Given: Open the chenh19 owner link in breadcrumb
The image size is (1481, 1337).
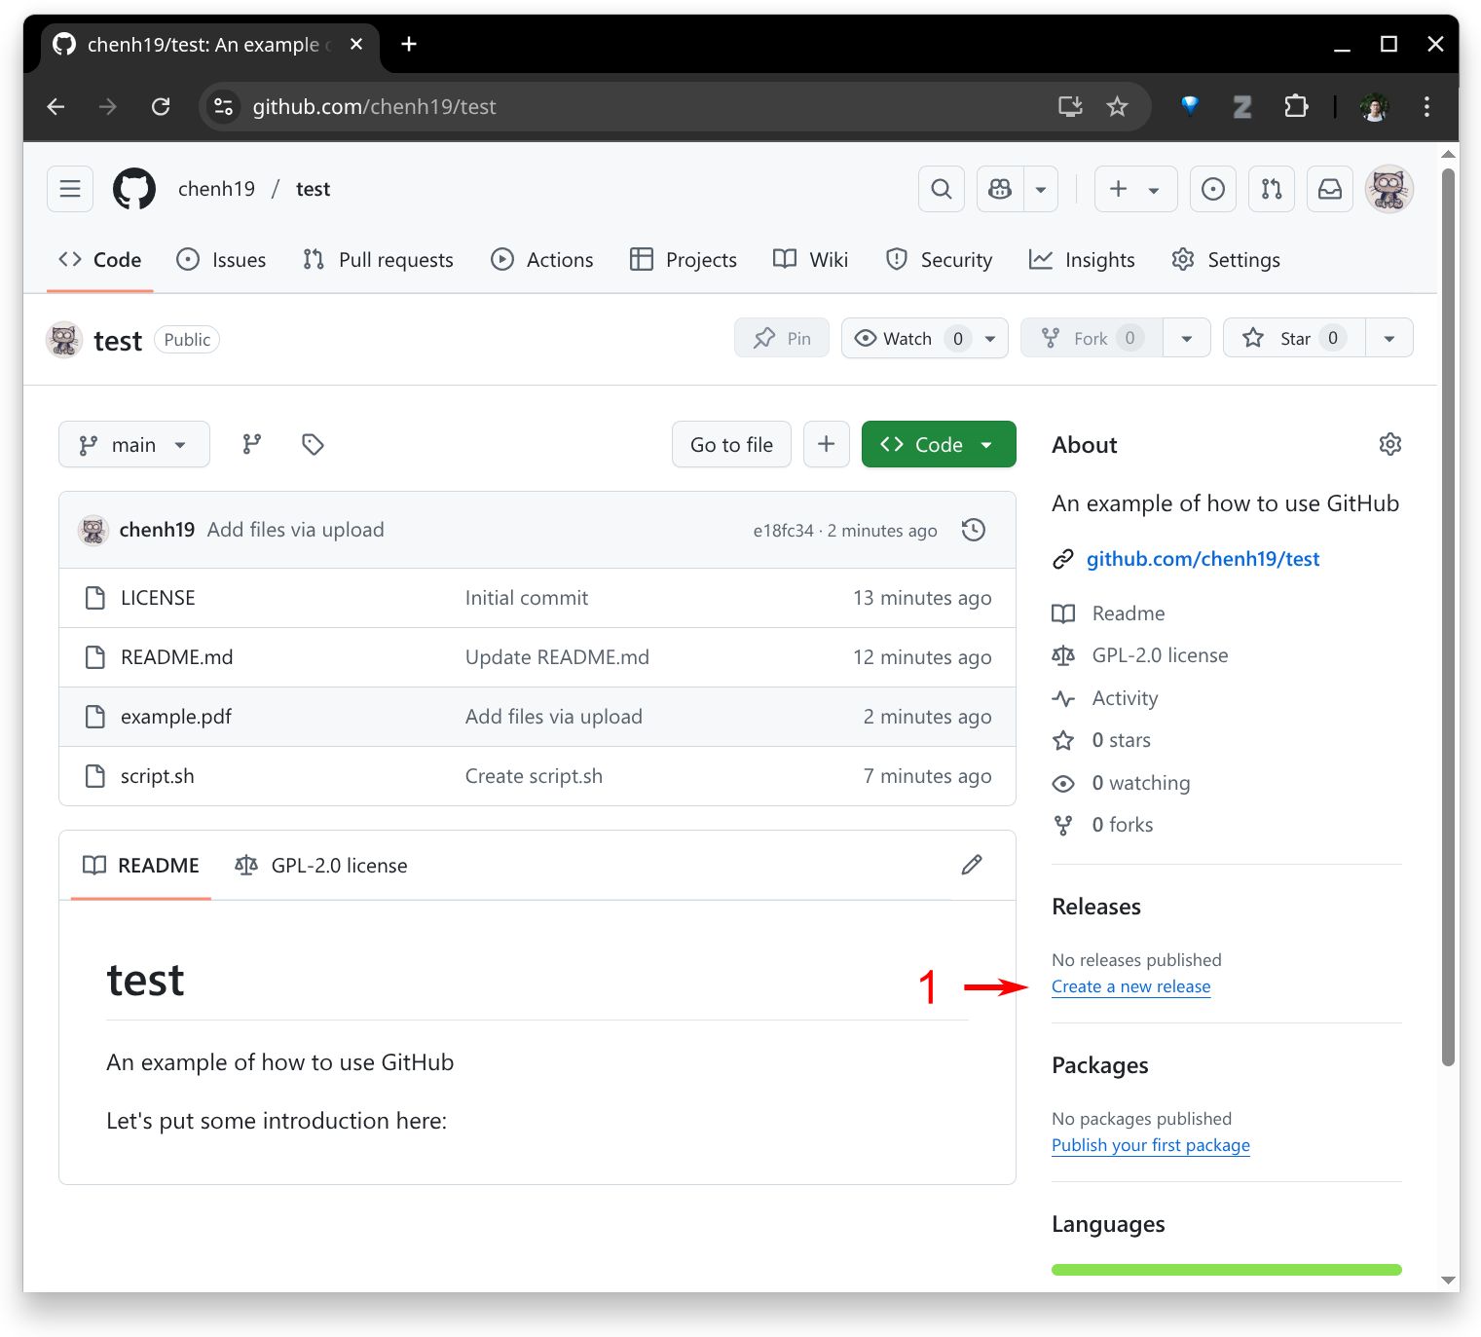Looking at the screenshot, I should click(x=216, y=189).
